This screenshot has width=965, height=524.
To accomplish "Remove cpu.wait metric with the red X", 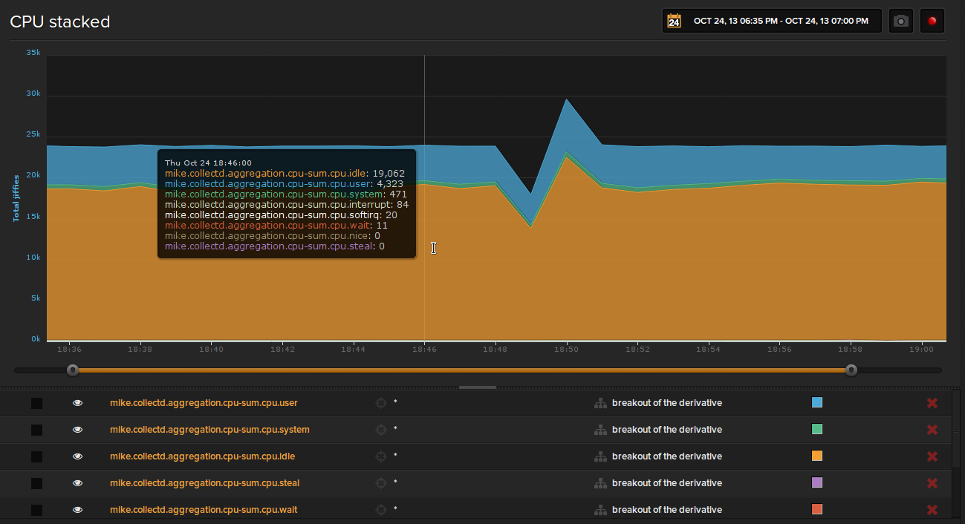I will (x=932, y=509).
